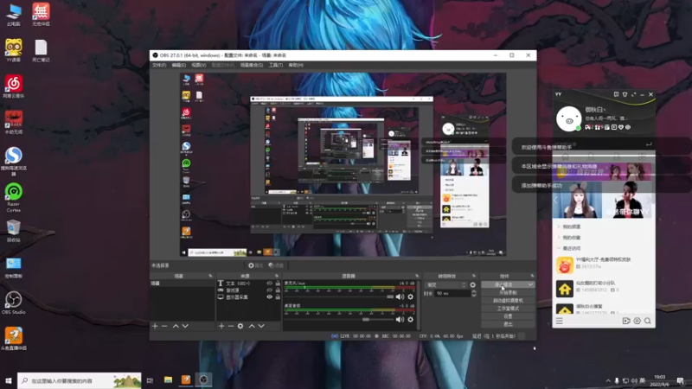
Task: Open NetEase Cloud Music desktop icon
Action: coord(13,86)
